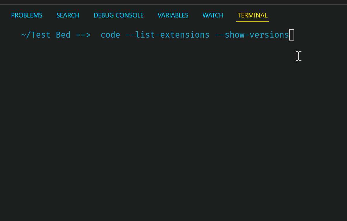This screenshot has width=347, height=221.
Task: Click the yellow underline beneath TERMINAL
Action: coord(252,21)
